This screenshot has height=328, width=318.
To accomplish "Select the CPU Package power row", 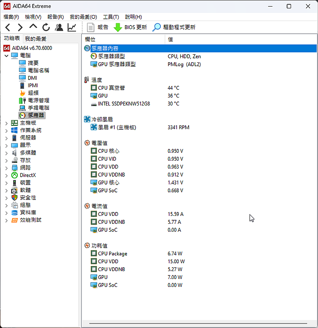I will point(200,253).
